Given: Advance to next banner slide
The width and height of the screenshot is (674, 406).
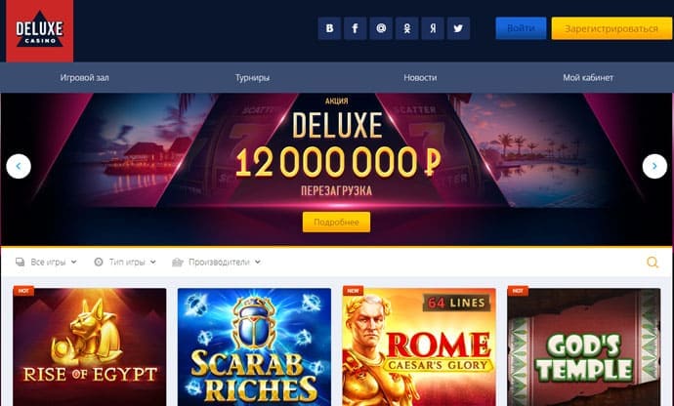Looking at the screenshot, I should [x=654, y=166].
